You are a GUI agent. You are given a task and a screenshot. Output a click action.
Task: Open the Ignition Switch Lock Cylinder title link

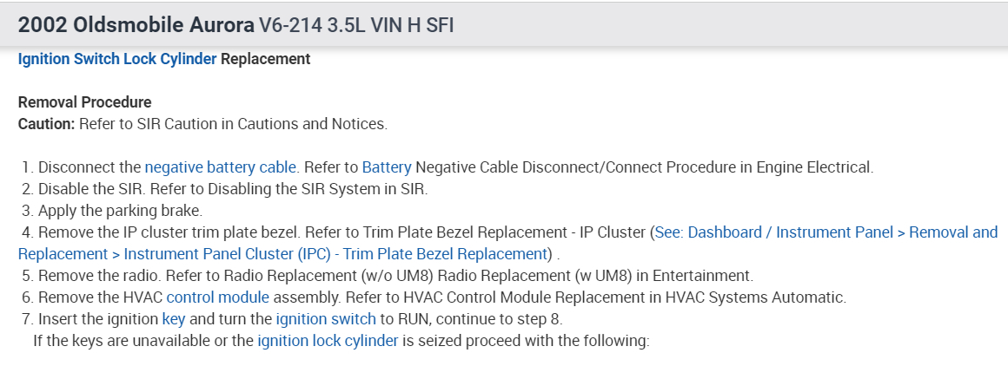[x=117, y=60]
